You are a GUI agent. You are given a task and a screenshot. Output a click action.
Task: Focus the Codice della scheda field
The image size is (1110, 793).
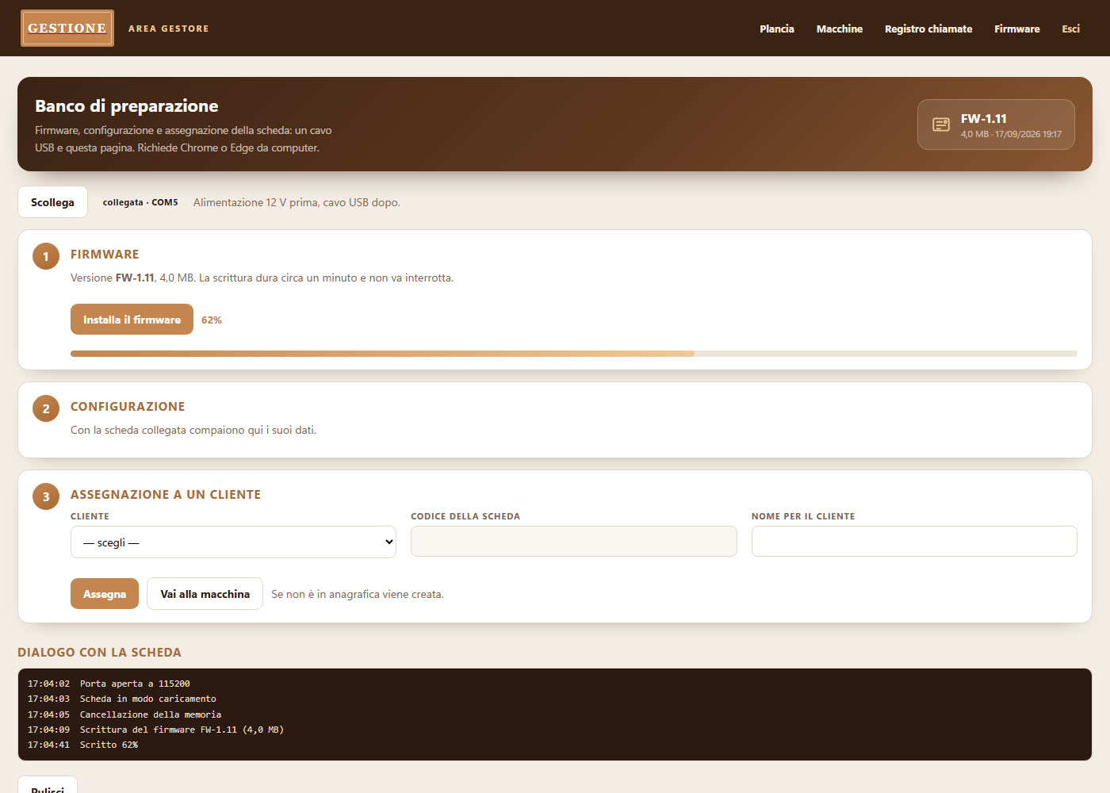[x=574, y=542]
